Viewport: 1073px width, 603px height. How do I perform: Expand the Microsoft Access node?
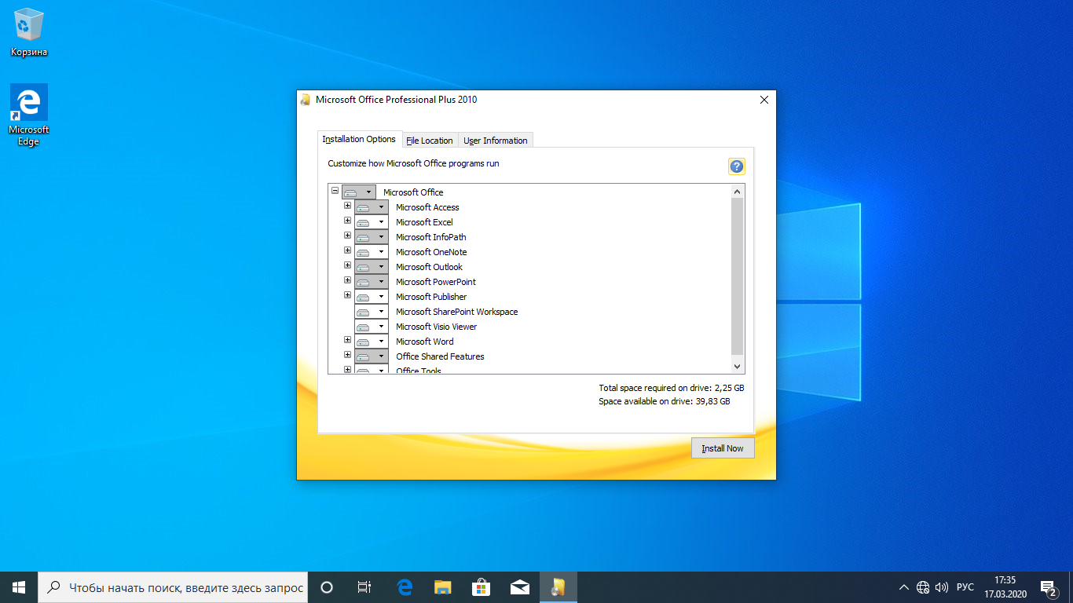tap(348, 206)
